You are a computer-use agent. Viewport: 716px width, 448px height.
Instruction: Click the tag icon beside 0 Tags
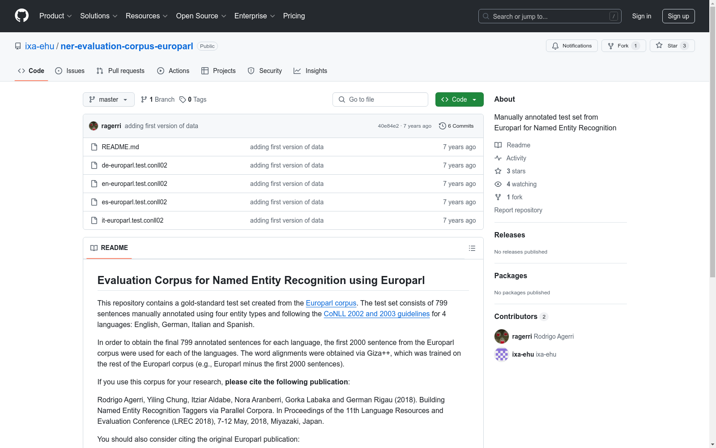(x=183, y=99)
